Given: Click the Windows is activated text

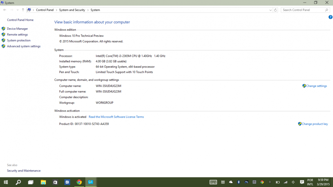Looking at the screenshot, I should pos(73,117).
